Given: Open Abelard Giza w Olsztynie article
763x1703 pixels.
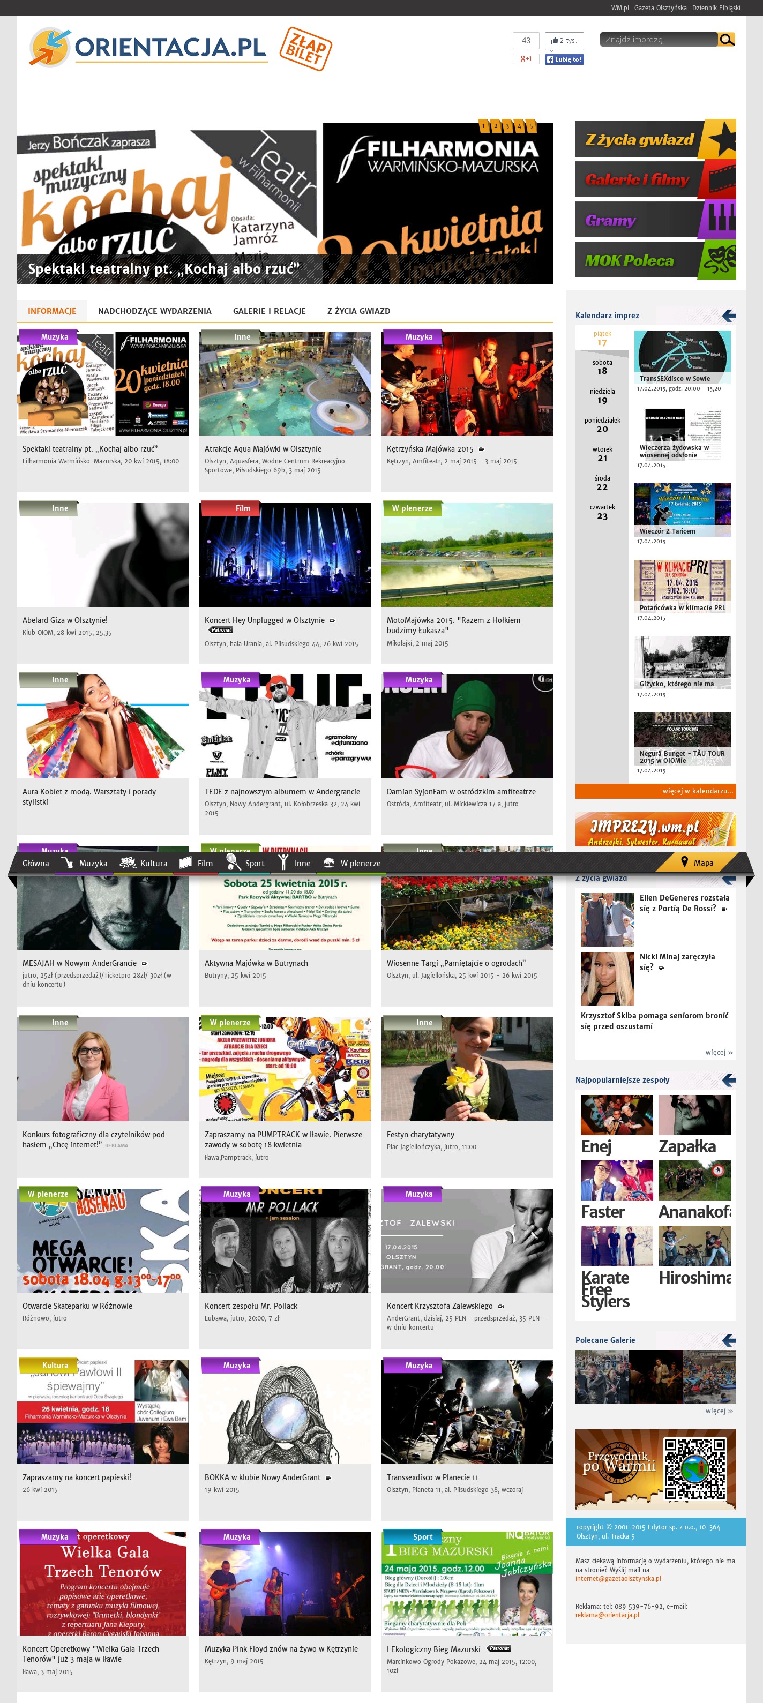Looking at the screenshot, I should coord(65,620).
